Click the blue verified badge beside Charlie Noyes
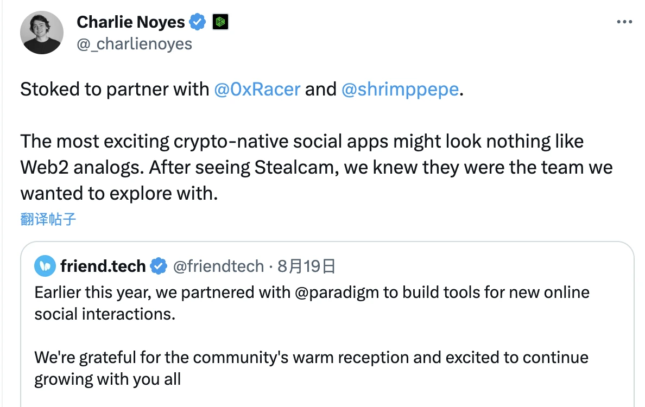The image size is (645, 407). (198, 22)
